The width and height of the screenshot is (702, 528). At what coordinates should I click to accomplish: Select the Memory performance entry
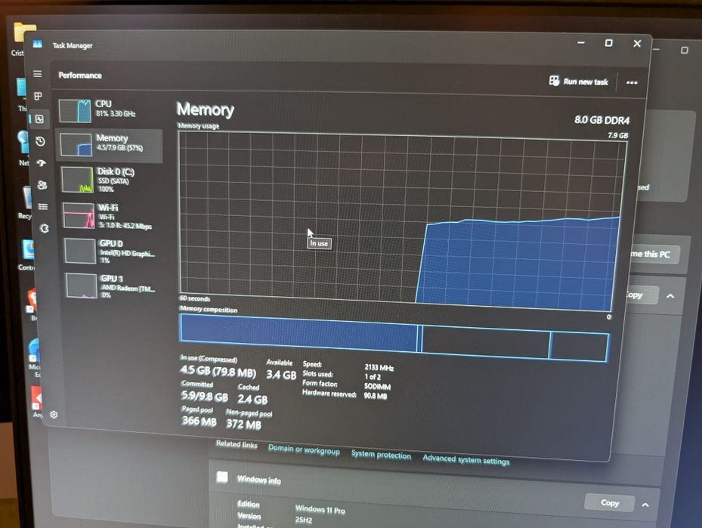click(x=110, y=144)
